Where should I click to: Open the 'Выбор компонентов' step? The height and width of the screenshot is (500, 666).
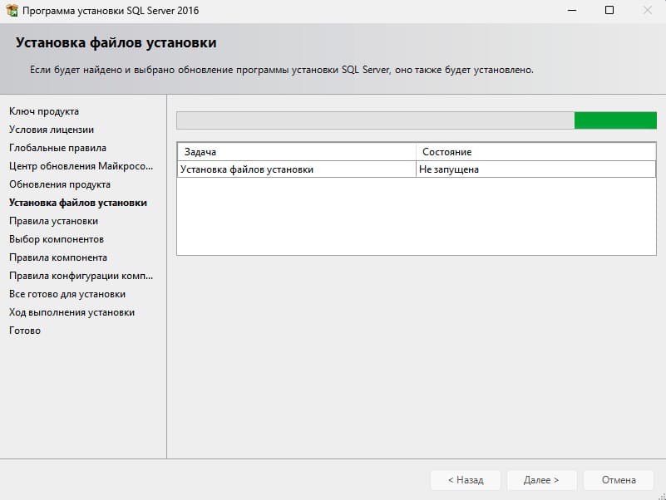[57, 239]
